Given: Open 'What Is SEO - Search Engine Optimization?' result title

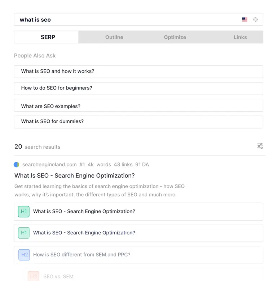Looking at the screenshot, I should (75, 176).
